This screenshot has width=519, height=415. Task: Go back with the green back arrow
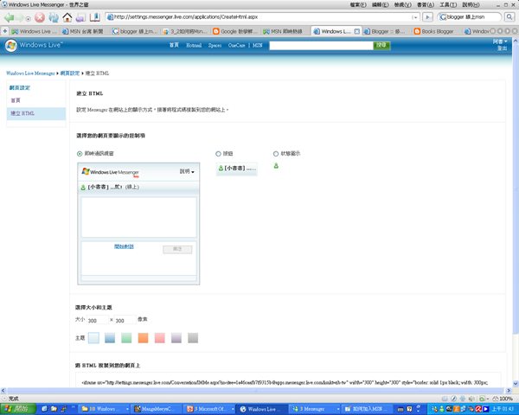[9, 17]
